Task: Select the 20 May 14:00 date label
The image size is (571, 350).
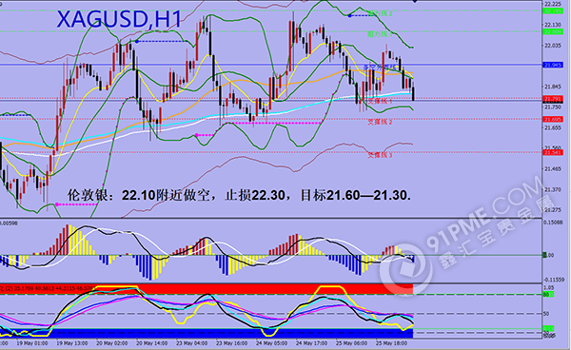Action: [x=152, y=343]
